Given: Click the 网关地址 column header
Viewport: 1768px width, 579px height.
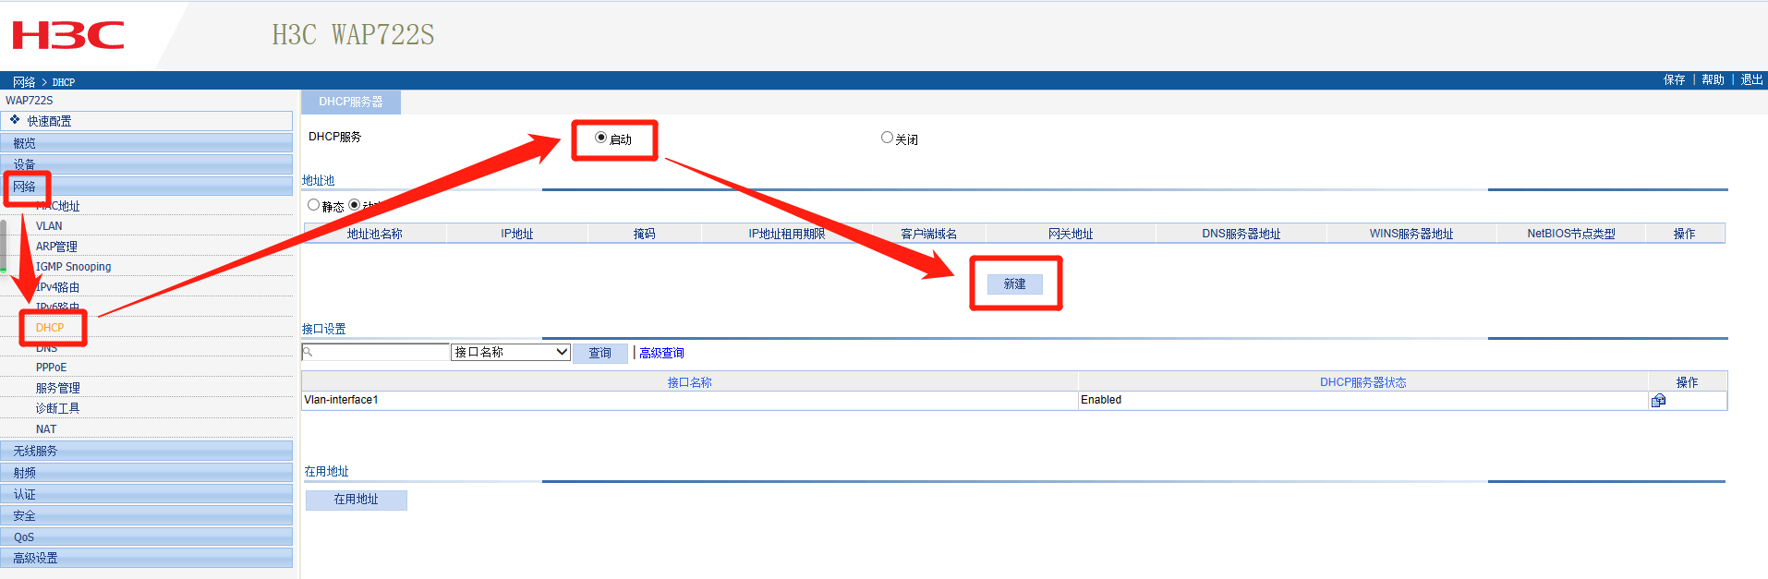Looking at the screenshot, I should pyautogui.click(x=1071, y=234).
